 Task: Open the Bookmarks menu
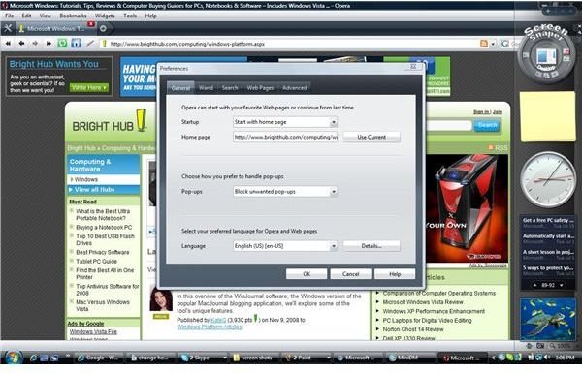click(x=73, y=16)
